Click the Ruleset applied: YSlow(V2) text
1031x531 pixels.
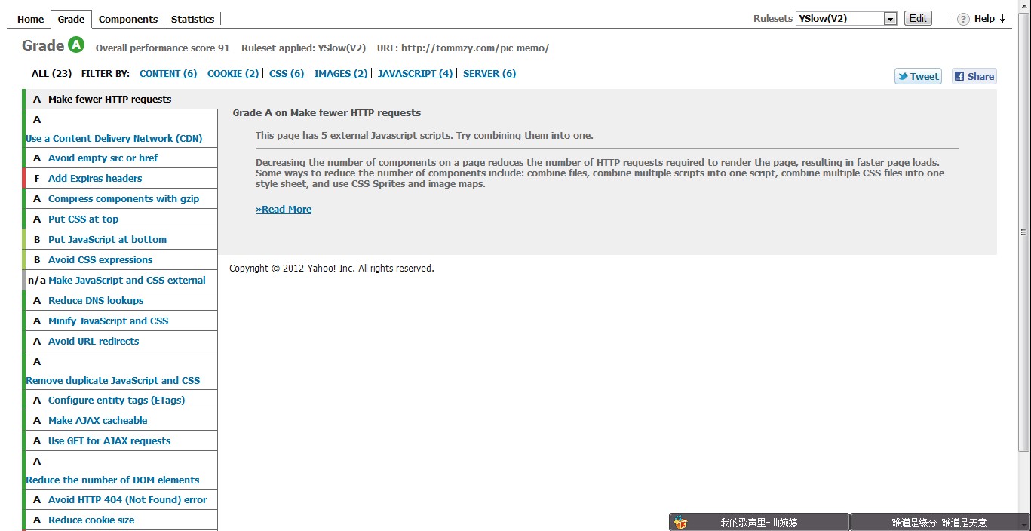(303, 48)
